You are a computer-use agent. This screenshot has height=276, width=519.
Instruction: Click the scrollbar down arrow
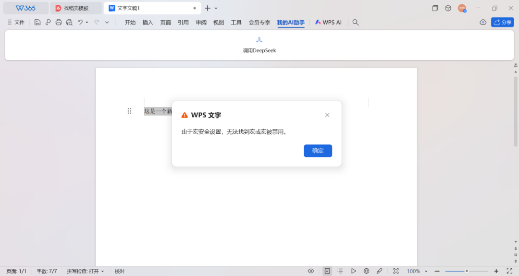coord(516,242)
